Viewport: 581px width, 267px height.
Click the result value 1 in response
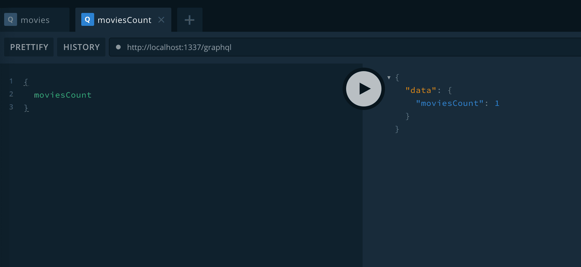497,103
